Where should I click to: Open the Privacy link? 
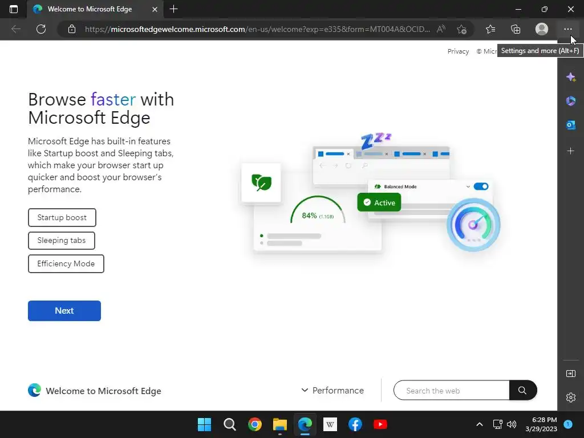pyautogui.click(x=458, y=51)
